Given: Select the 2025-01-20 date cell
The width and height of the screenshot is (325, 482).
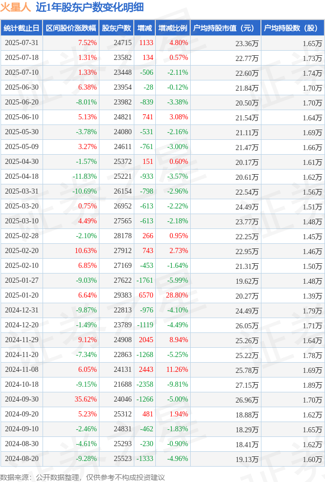Looking at the screenshot, I should [x=22, y=295].
